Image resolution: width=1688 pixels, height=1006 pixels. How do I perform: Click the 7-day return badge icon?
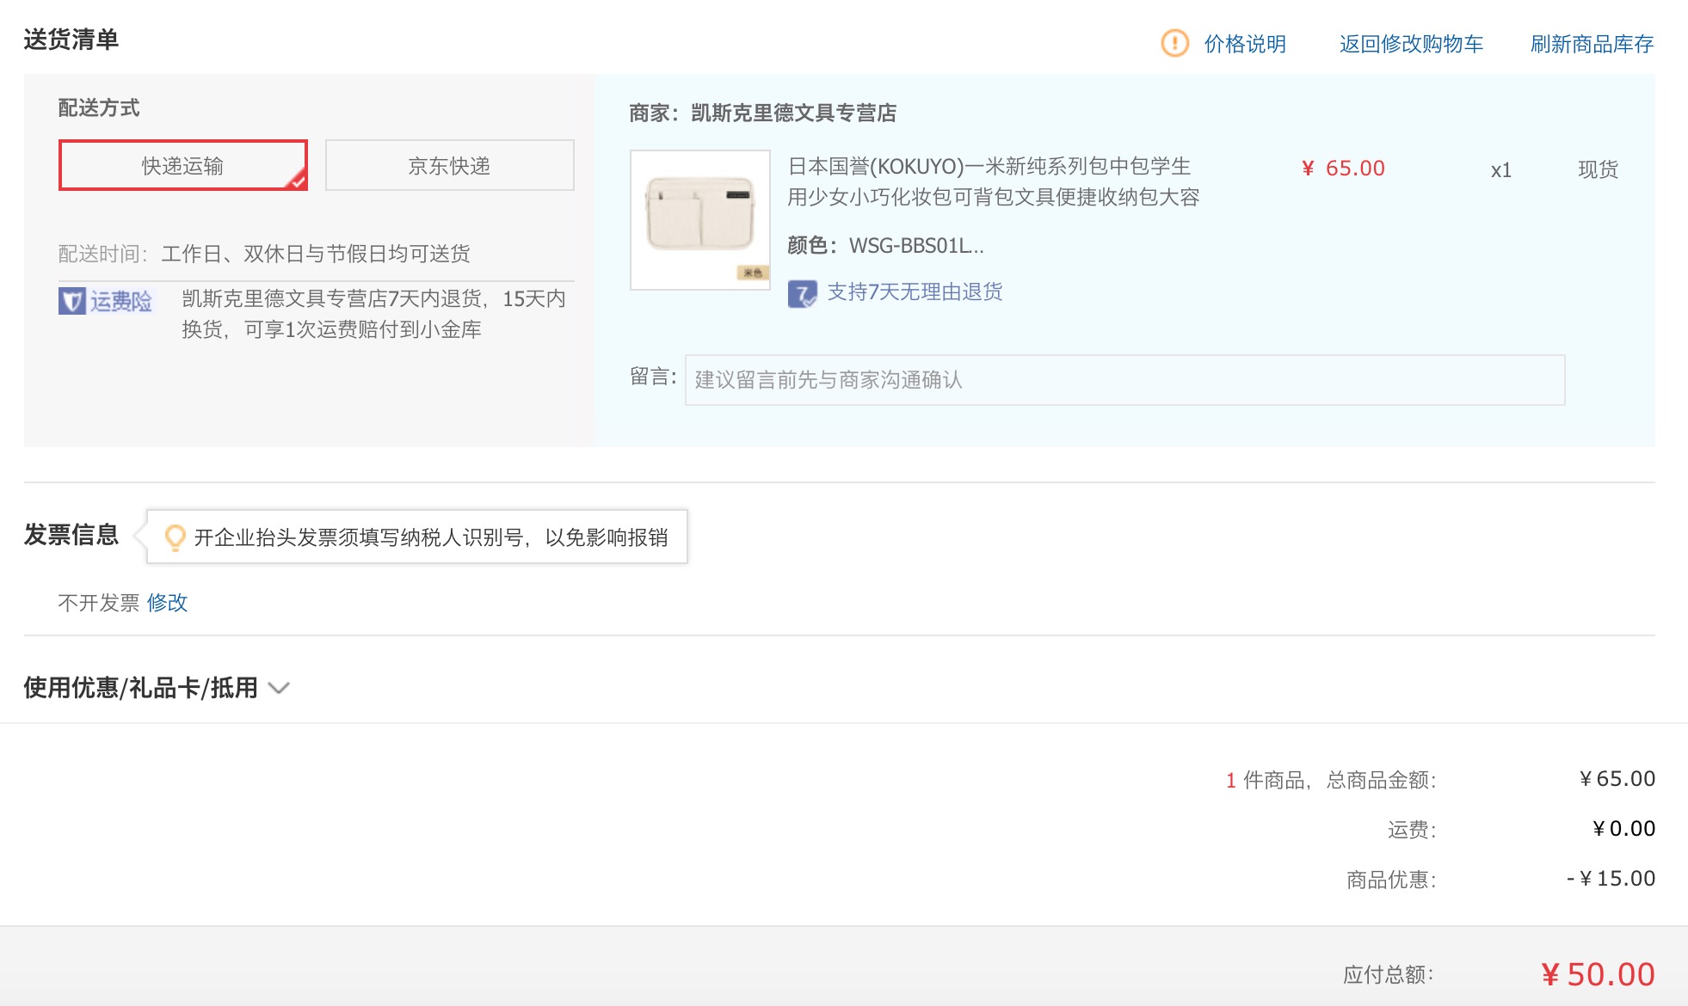(802, 293)
